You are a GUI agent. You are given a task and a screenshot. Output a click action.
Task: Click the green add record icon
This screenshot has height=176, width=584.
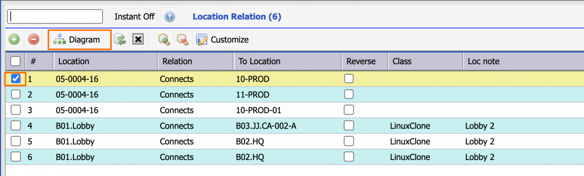(x=14, y=40)
